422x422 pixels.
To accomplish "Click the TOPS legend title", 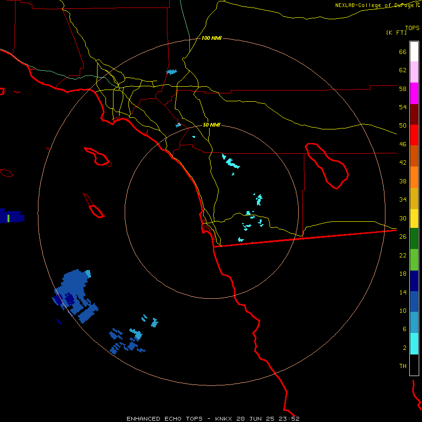I will pyautogui.click(x=412, y=28).
